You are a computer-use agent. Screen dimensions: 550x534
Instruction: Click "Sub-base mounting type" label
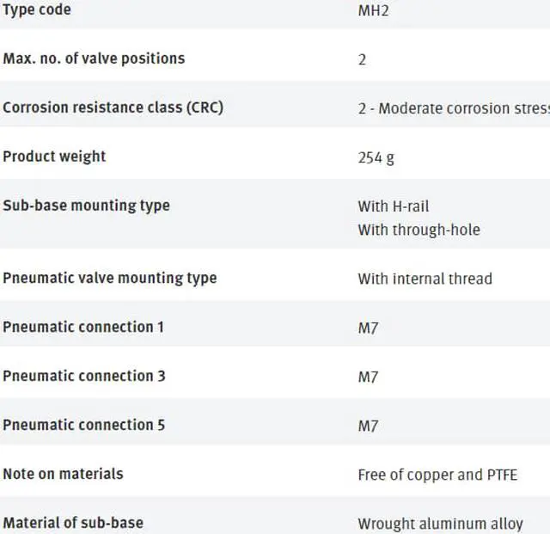coord(86,206)
